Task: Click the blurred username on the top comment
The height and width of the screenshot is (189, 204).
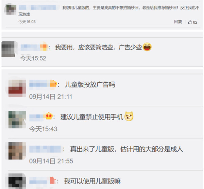Action: [37, 7]
